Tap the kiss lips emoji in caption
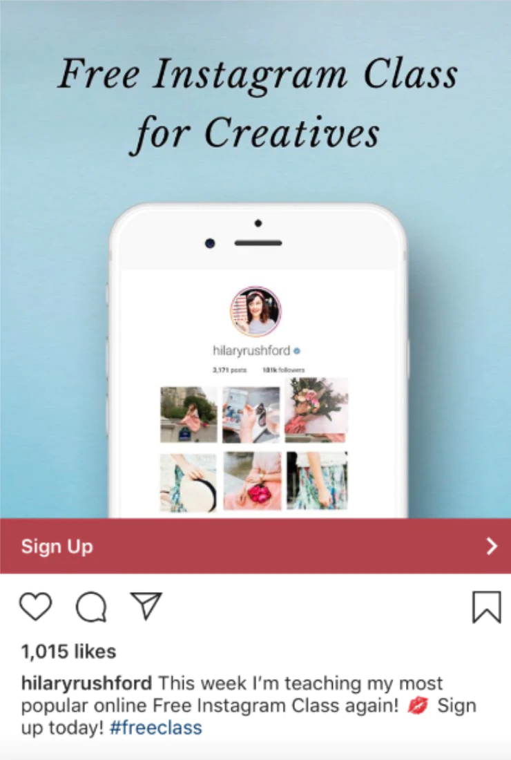Image resolution: width=511 pixels, height=760 pixels. click(x=418, y=705)
